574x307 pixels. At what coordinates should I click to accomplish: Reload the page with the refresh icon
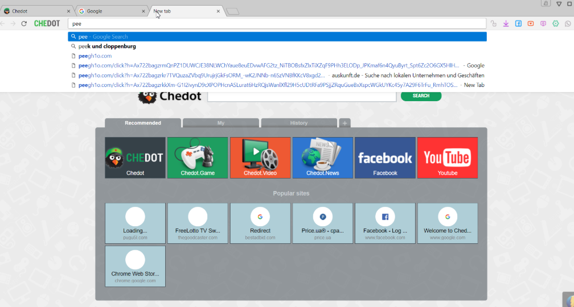click(x=24, y=24)
